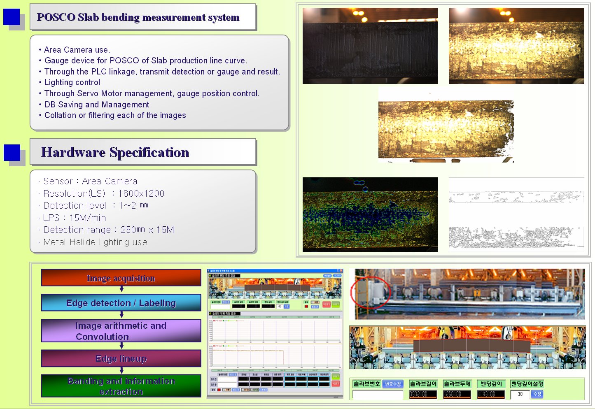
Task: Click the 슬라브번호 label
Action: (366, 384)
